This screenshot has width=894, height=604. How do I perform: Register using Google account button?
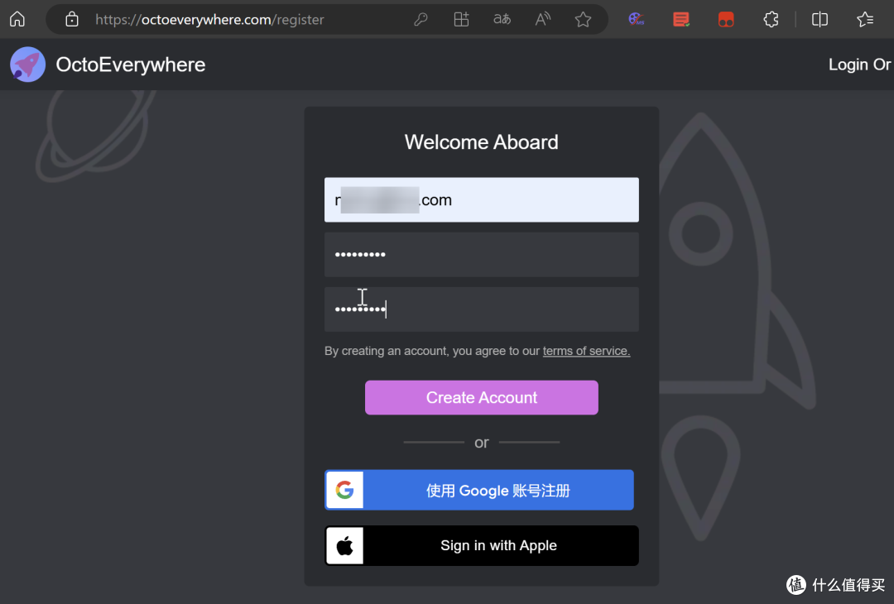pyautogui.click(x=479, y=490)
